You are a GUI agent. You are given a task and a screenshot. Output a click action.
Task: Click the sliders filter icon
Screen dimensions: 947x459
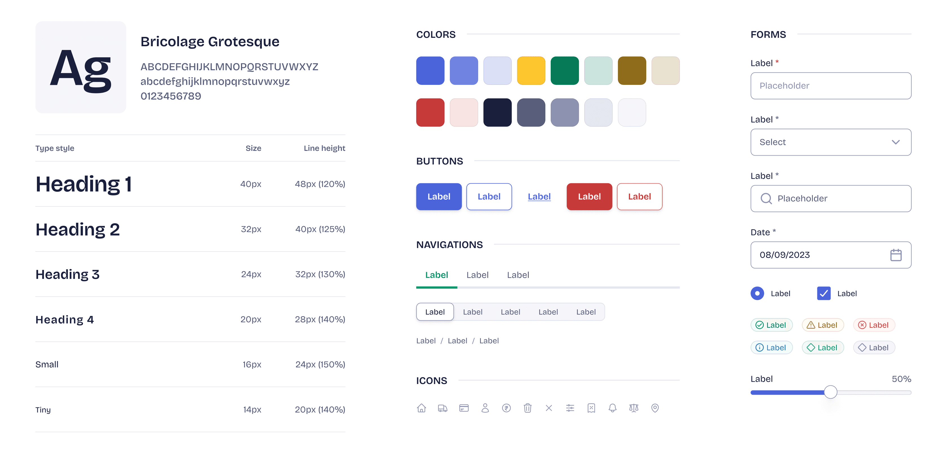[x=570, y=408]
